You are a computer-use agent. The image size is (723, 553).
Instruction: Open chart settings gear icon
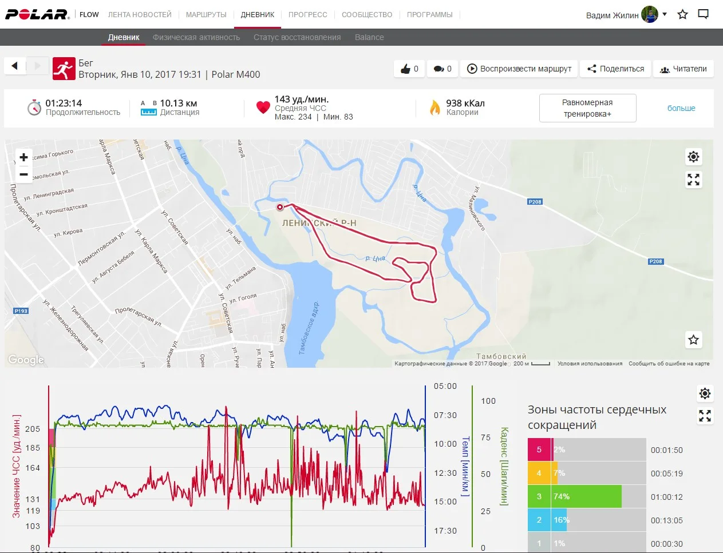(x=705, y=393)
